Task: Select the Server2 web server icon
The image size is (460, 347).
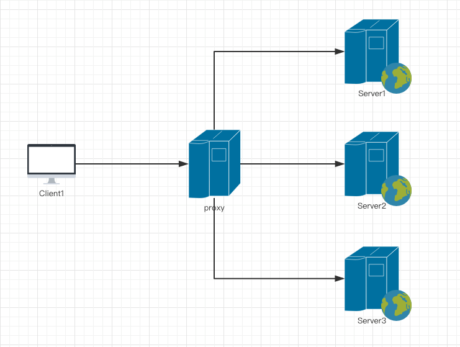Action: tap(378, 169)
